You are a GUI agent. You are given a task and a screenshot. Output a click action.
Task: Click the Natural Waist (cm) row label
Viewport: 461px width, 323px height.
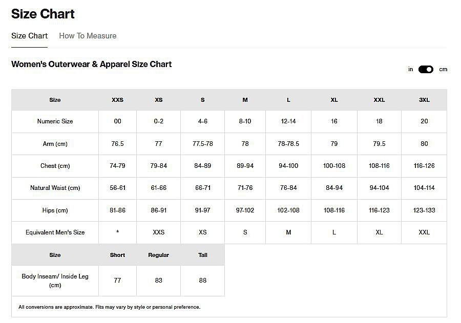point(55,188)
